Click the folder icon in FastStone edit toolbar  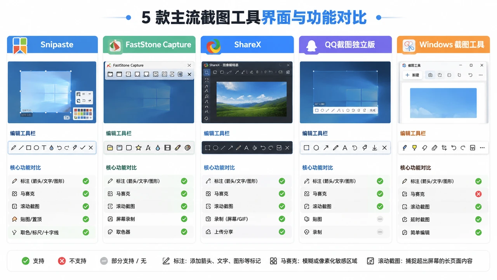tap(110, 148)
